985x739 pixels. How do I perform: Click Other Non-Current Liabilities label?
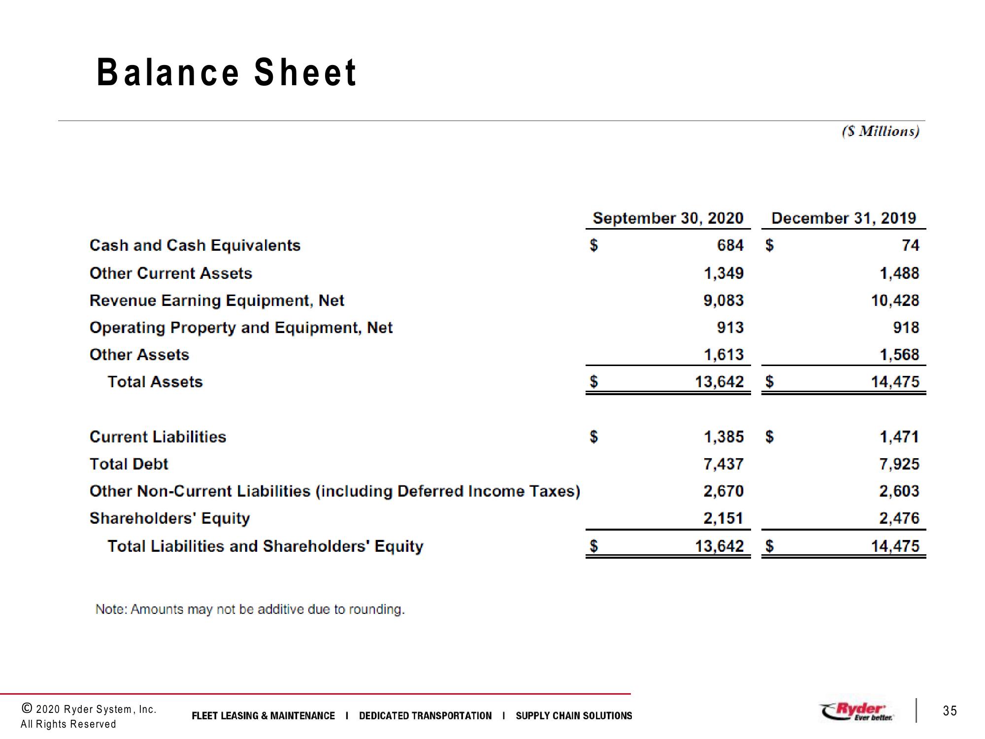pos(335,491)
